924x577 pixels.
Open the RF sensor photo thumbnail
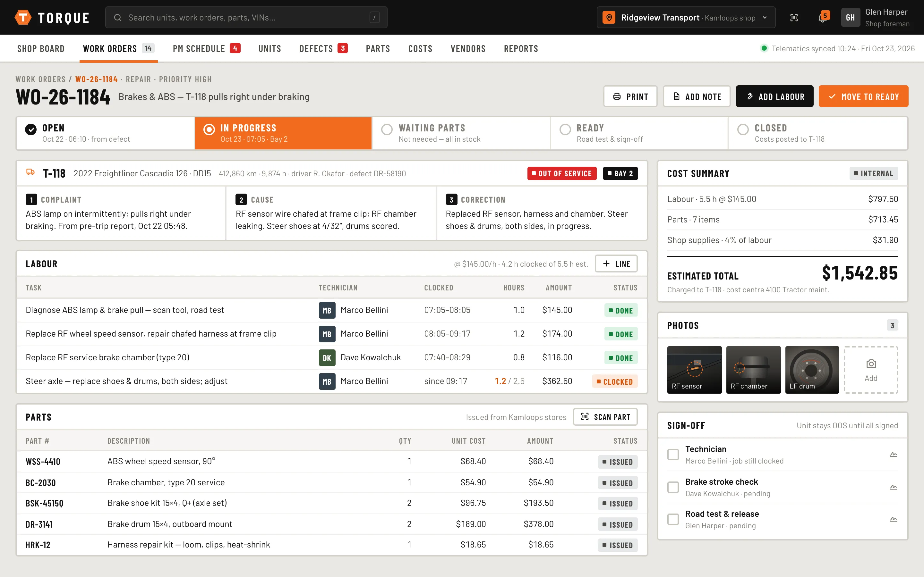click(x=695, y=370)
